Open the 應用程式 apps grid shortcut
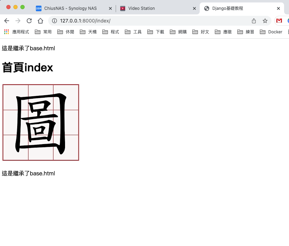This screenshot has width=289, height=246. coord(17,32)
